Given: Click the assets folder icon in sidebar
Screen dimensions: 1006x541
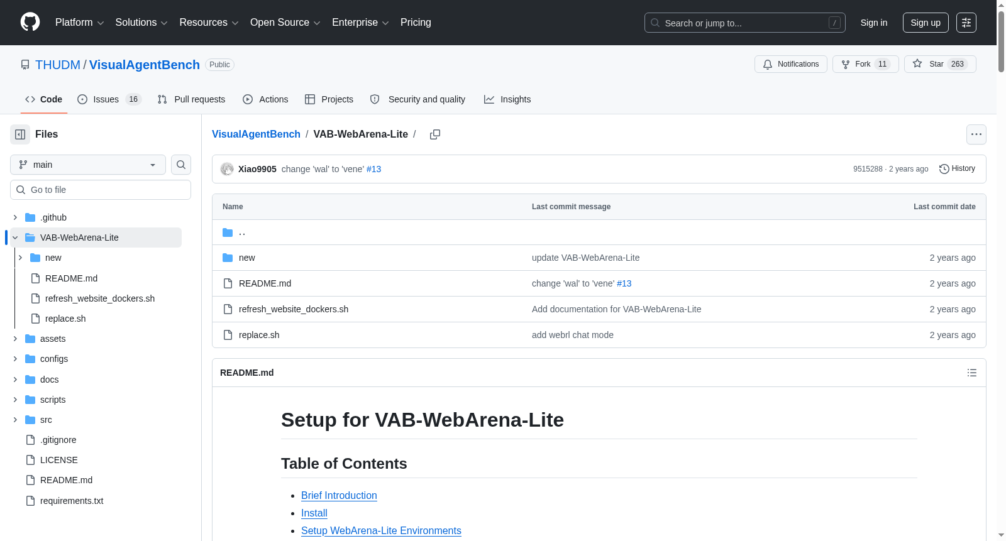Looking at the screenshot, I should click(x=30, y=339).
